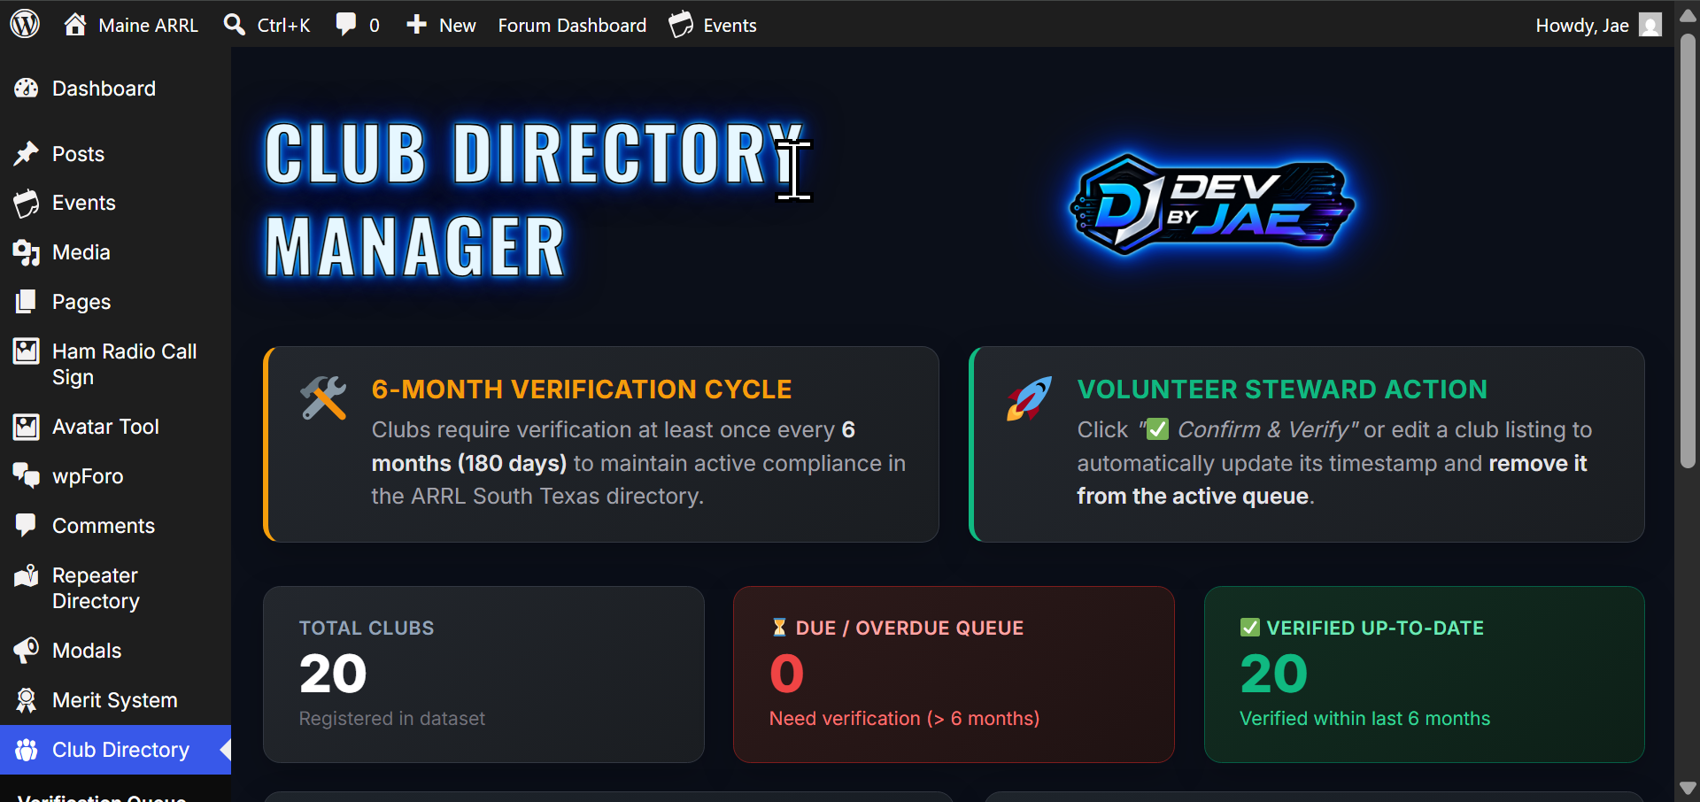Click the Comments bubble icon in sidebar
This screenshot has height=802, width=1700.
[27, 525]
